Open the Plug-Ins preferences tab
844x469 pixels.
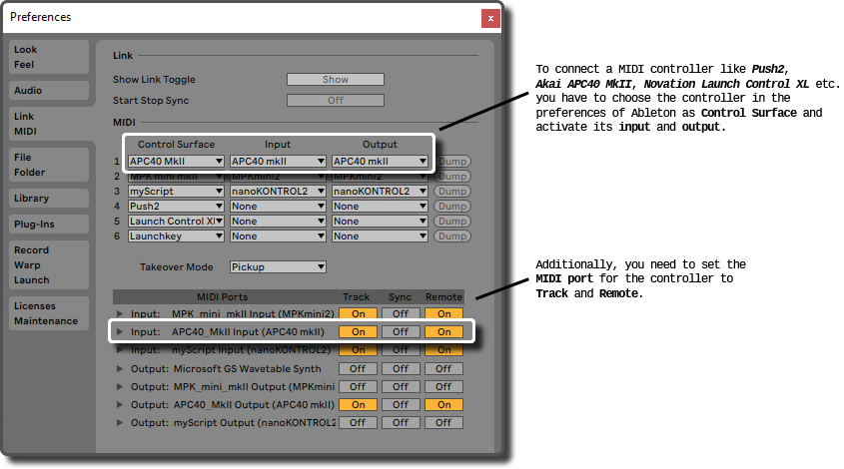(49, 224)
